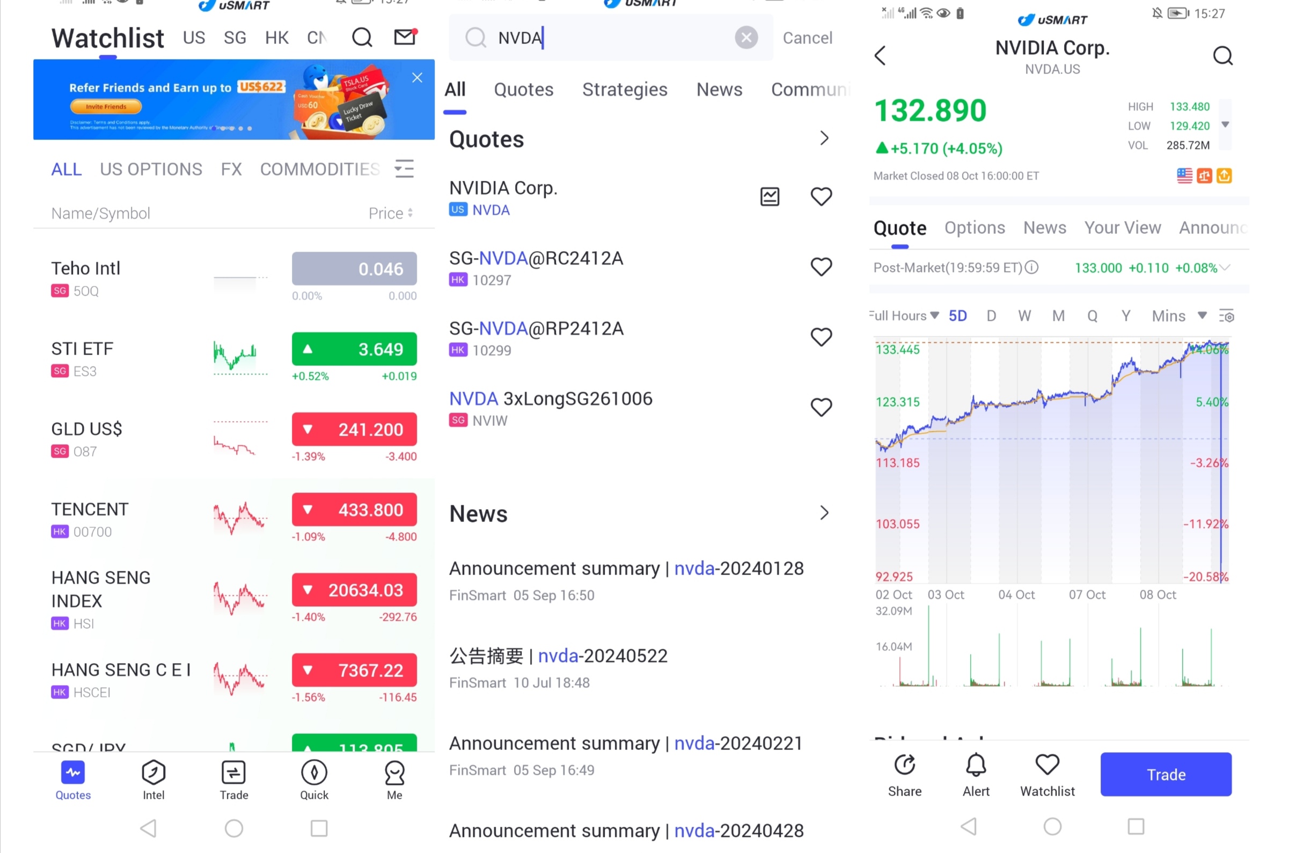The height and width of the screenshot is (853, 1304).
Task: Tap Cancel next to search field
Action: [807, 38]
